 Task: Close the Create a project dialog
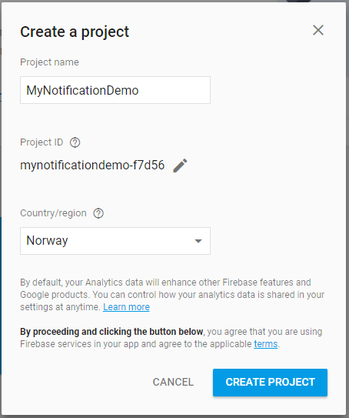[x=318, y=30]
